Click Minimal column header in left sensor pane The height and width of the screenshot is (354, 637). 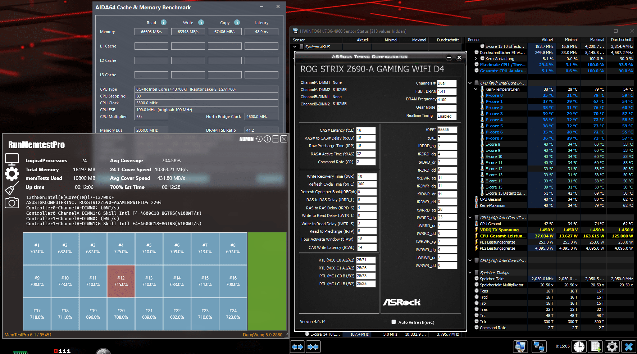pos(385,40)
